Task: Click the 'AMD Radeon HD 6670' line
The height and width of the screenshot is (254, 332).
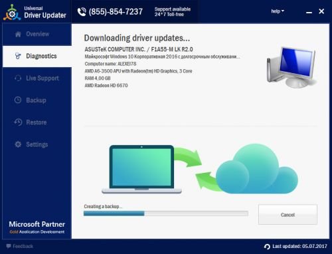Action: click(106, 85)
